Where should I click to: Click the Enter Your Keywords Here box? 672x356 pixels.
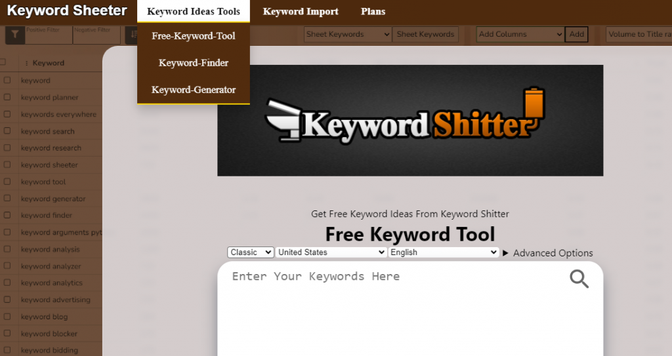pos(410,308)
